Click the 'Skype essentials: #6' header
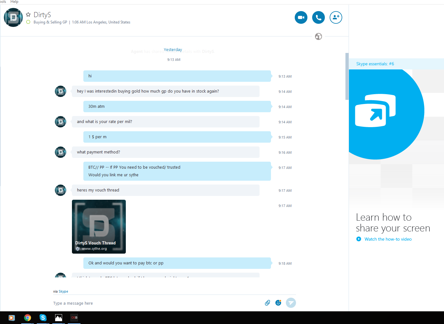This screenshot has width=444, height=324. 375,64
